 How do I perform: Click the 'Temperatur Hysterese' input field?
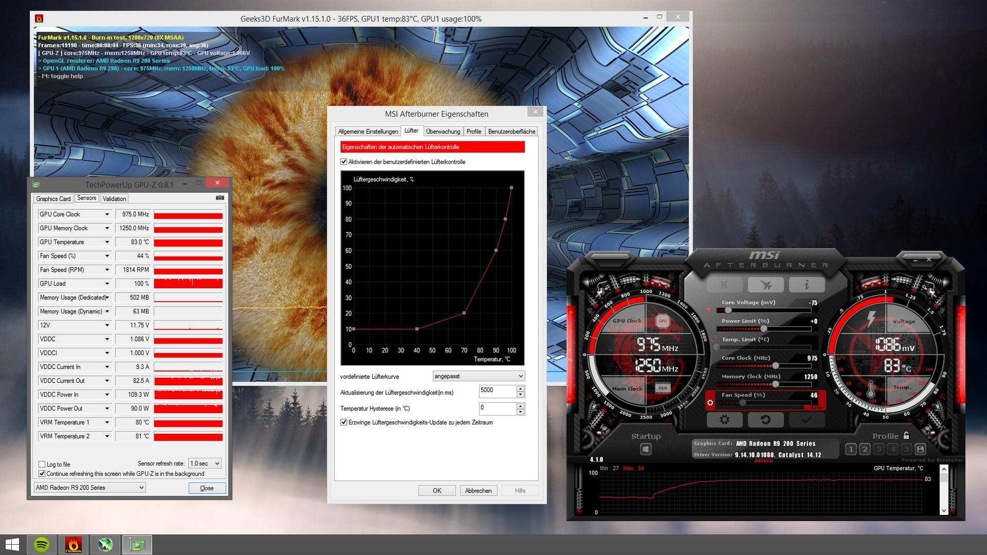[x=497, y=408]
